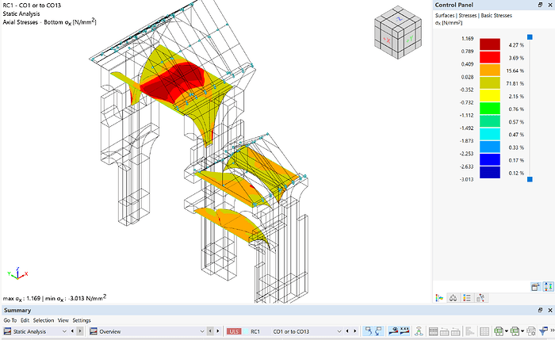
Task: Go to previous table after Overview
Action: click(x=210, y=331)
